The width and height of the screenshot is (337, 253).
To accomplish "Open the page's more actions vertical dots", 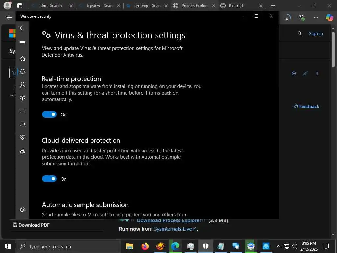I will (317, 73).
